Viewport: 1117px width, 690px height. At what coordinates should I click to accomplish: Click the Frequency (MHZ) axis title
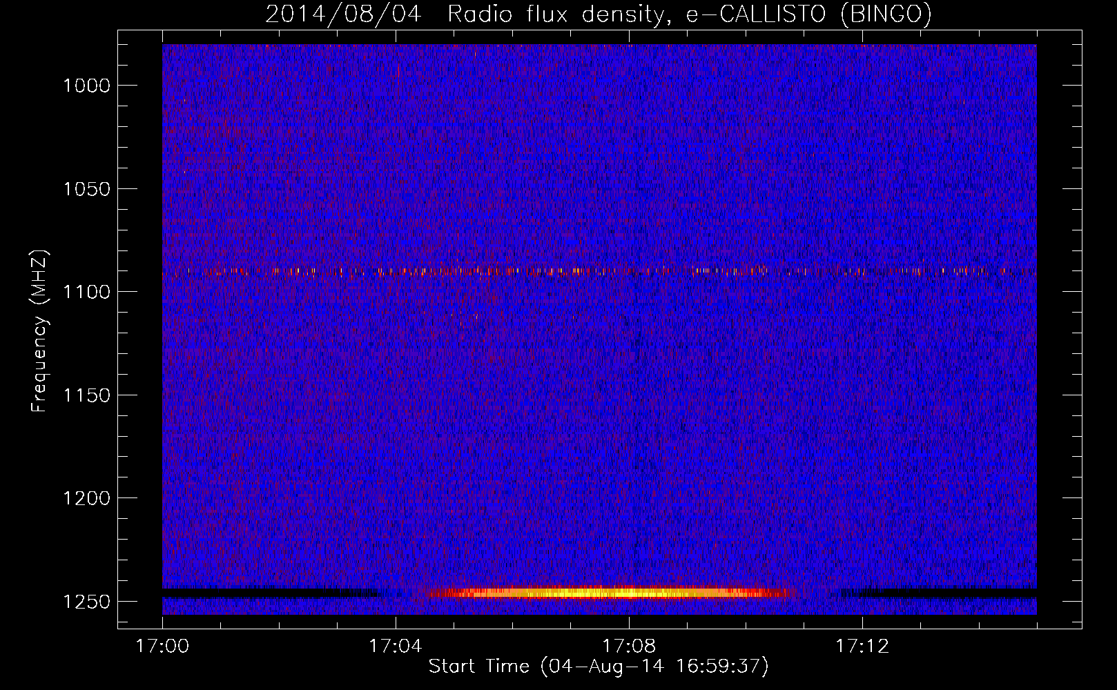click(39, 331)
